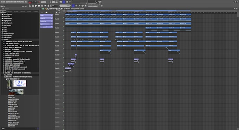Image resolution: width=239 pixels, height=130 pixels.
Task: Select the Mute tool in playlist toolbar
Action: point(52,9)
